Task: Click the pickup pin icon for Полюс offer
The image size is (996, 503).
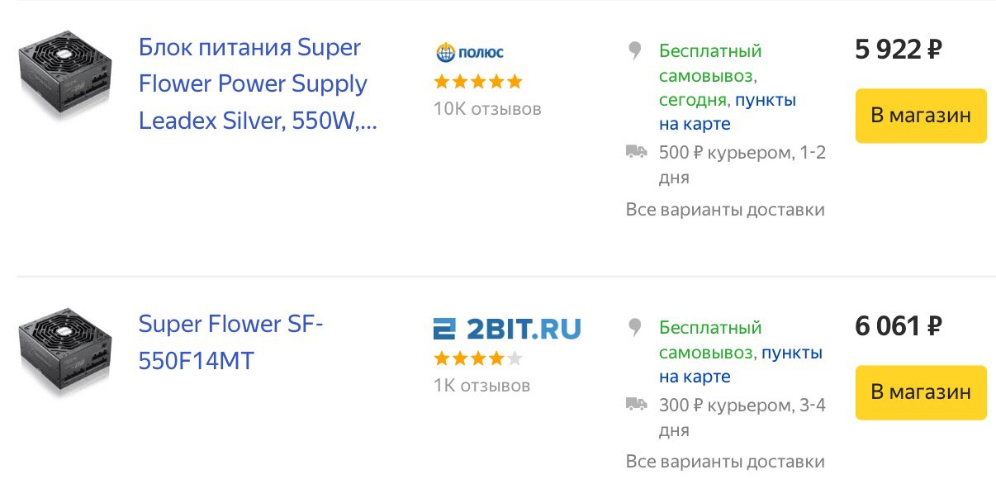Action: (x=634, y=51)
